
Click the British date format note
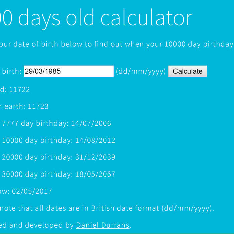107,208
